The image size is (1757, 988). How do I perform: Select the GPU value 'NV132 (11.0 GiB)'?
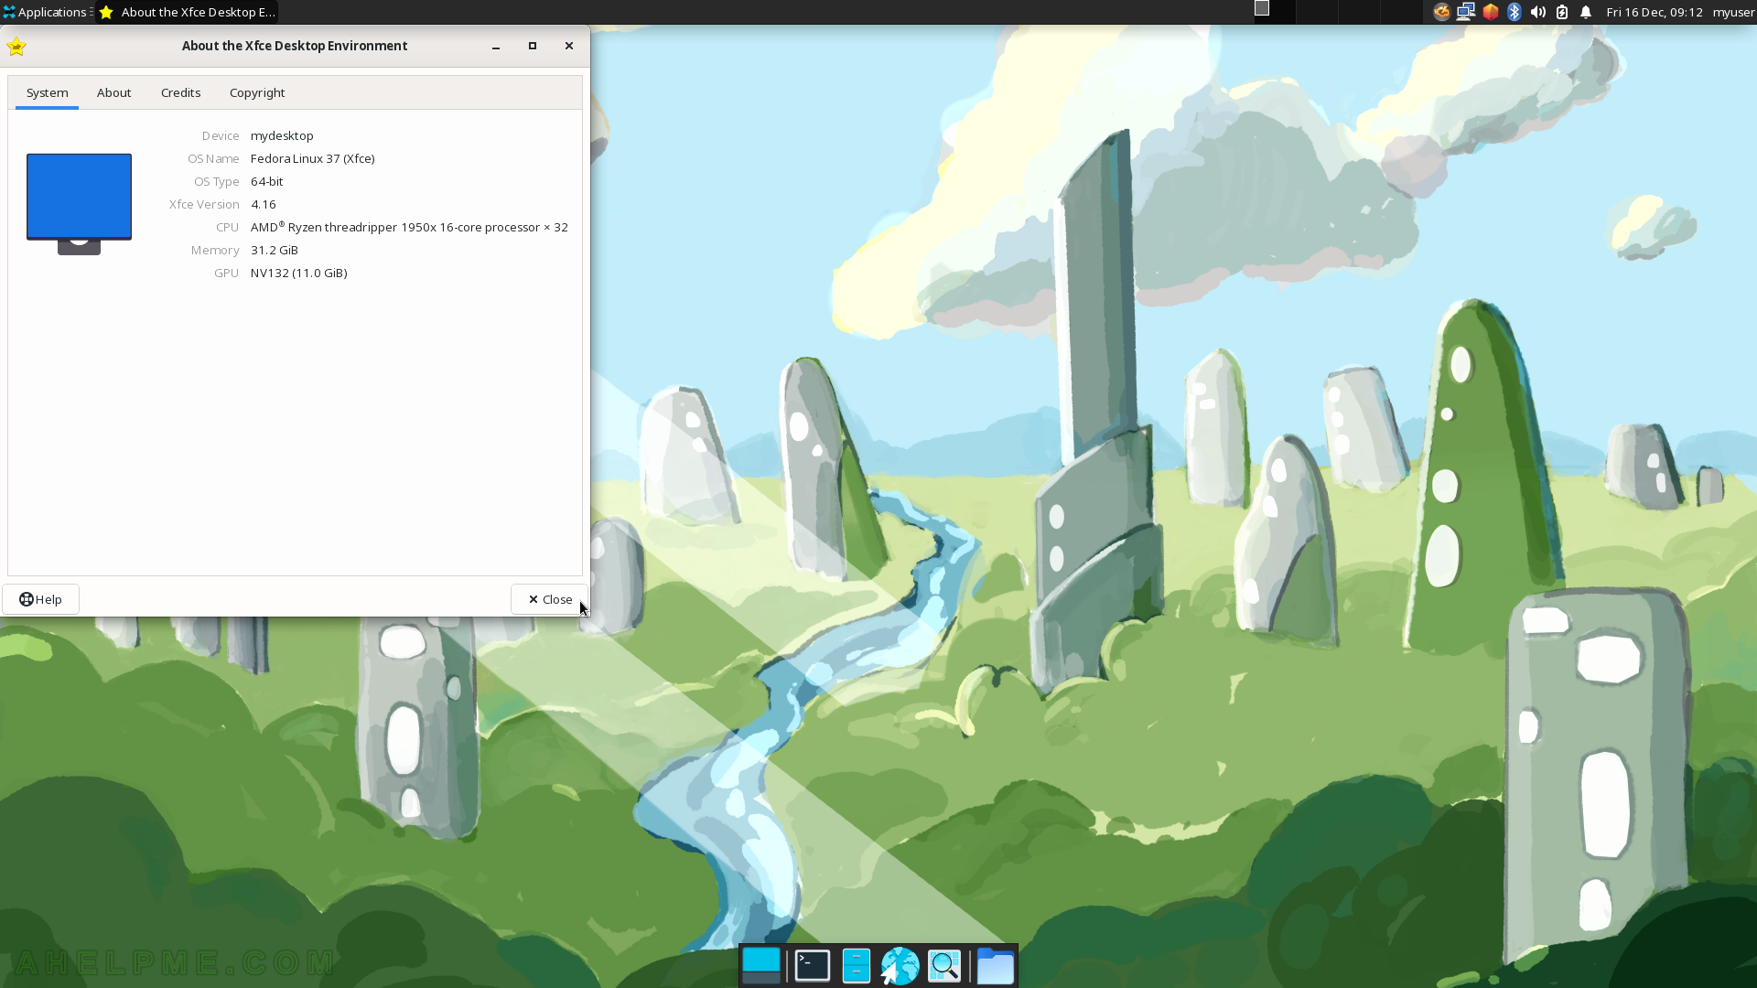pyautogui.click(x=299, y=273)
